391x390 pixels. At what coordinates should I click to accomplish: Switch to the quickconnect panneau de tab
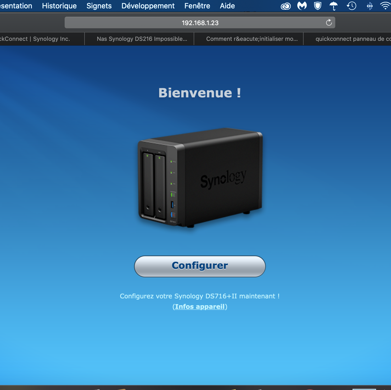point(347,39)
